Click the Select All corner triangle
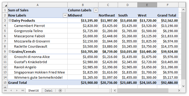This screenshot has width=189, height=96. (5, 5)
